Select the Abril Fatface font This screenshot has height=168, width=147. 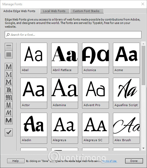[65, 58]
